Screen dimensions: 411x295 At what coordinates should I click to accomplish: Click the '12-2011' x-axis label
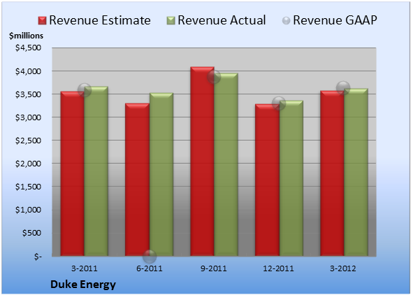click(x=278, y=268)
